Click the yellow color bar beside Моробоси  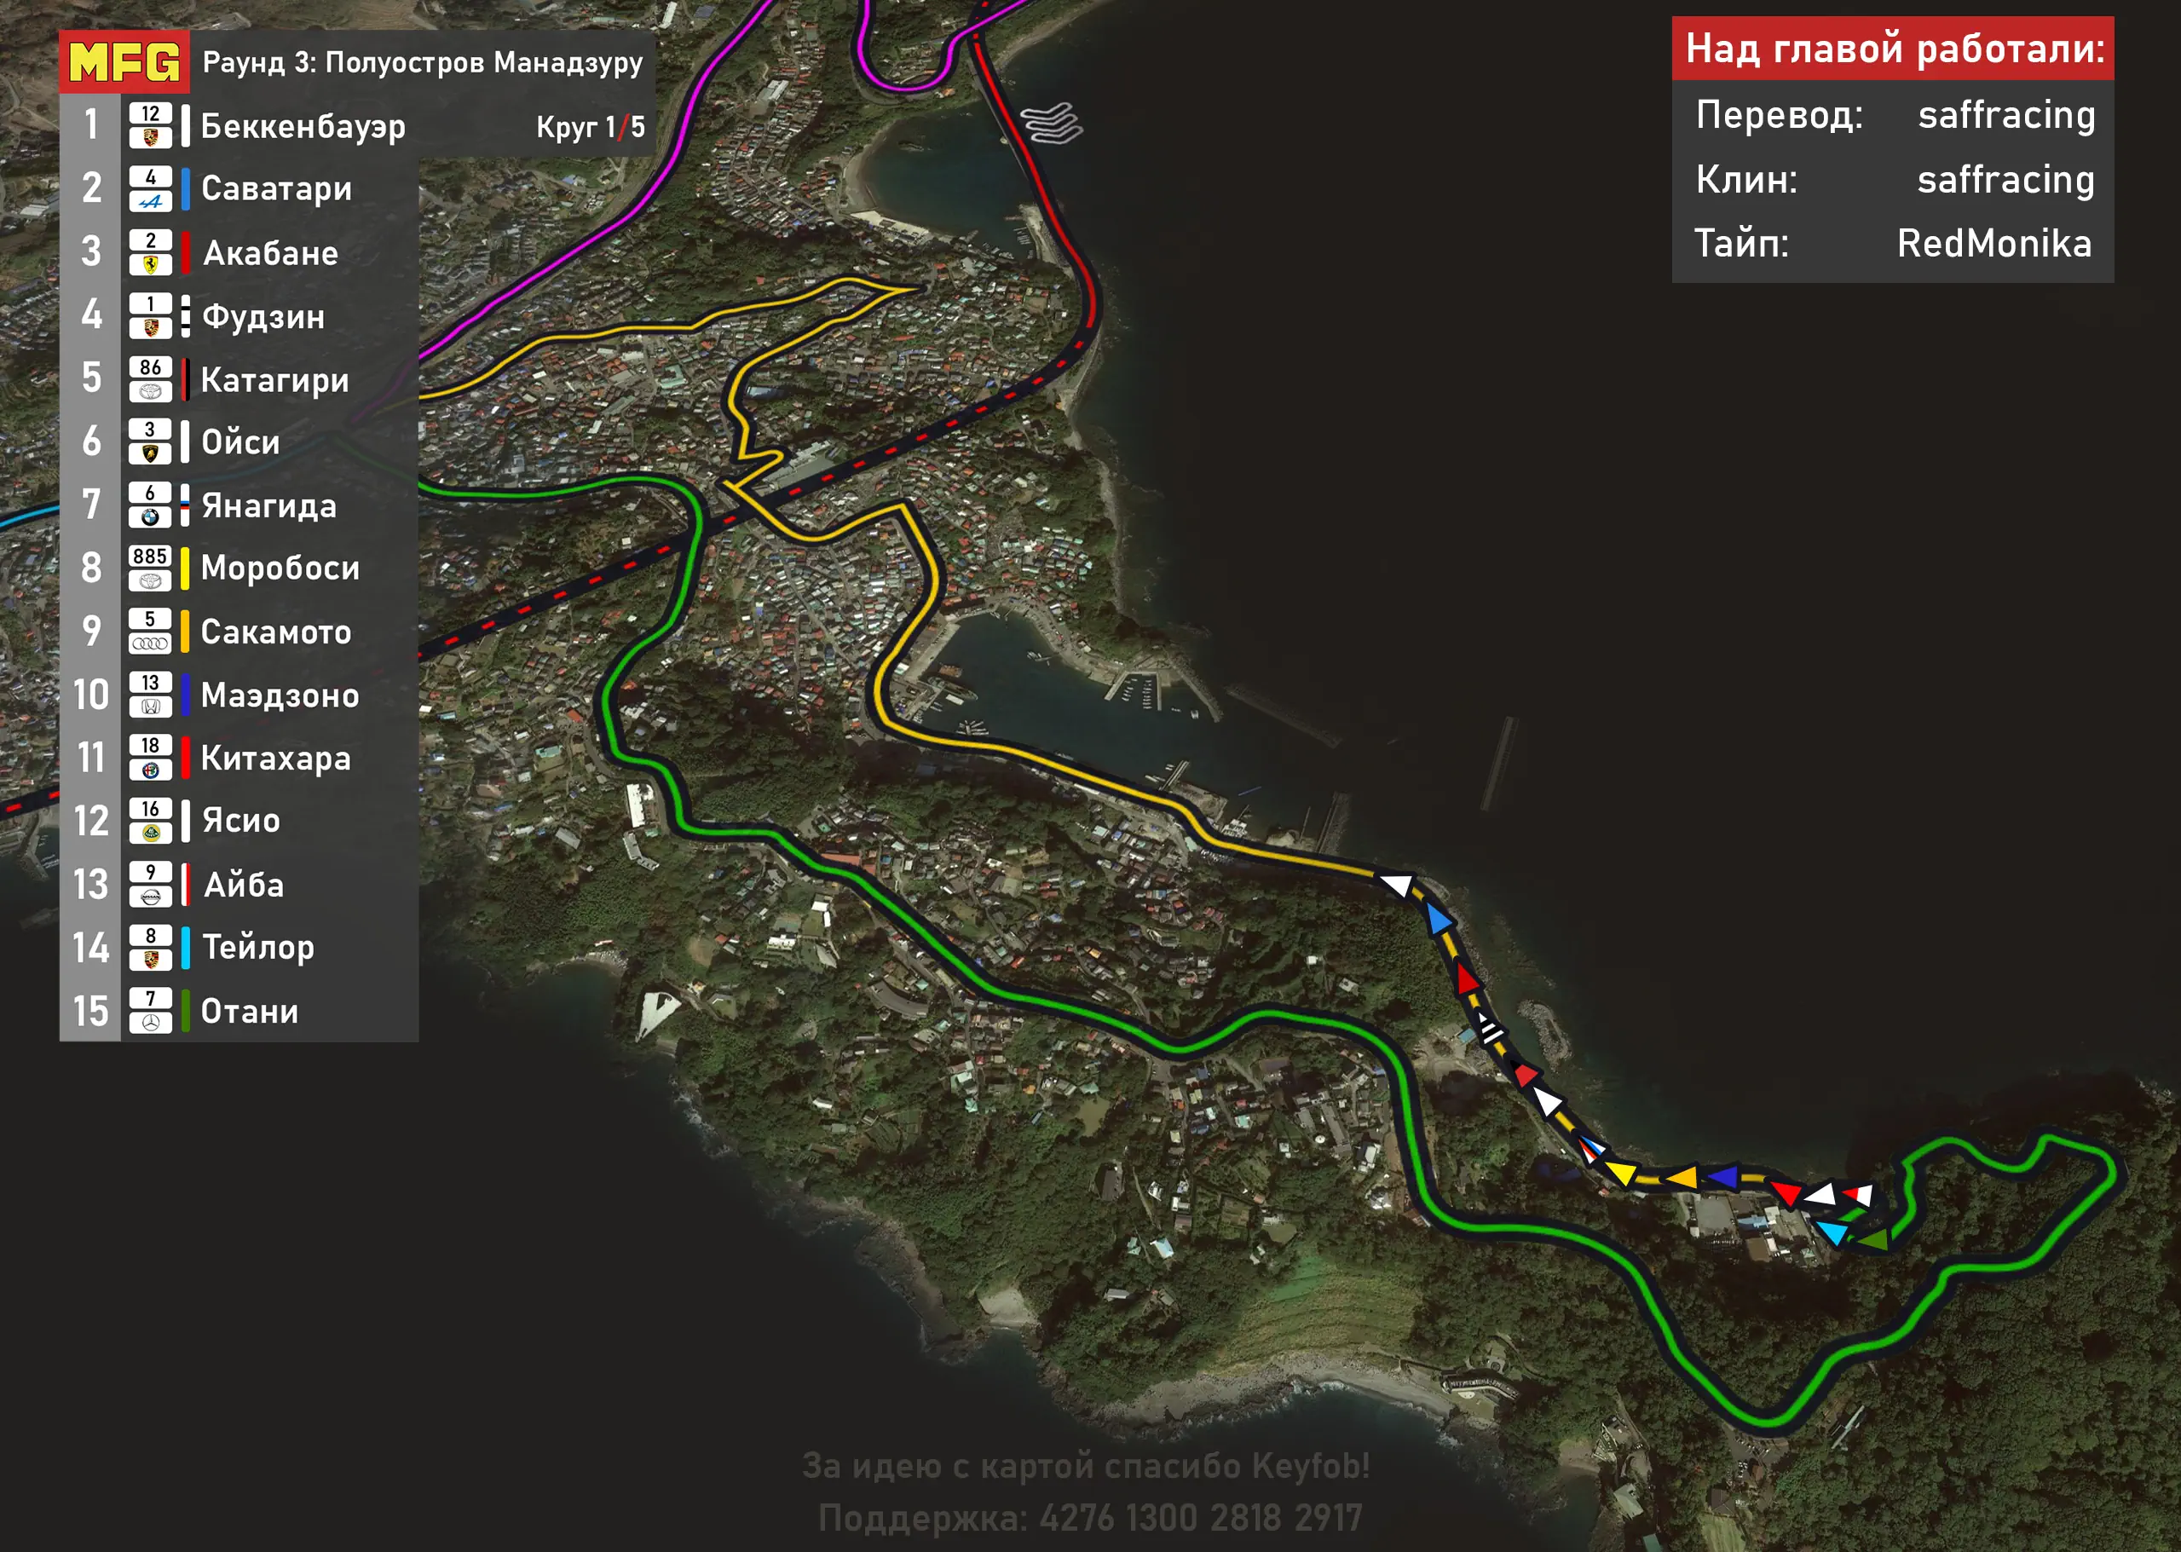click(184, 568)
